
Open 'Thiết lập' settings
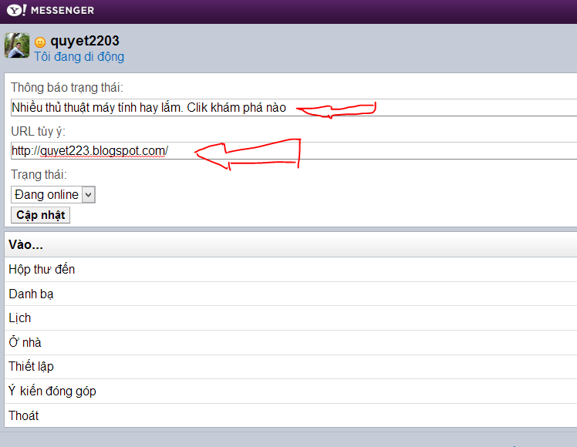[x=291, y=367]
